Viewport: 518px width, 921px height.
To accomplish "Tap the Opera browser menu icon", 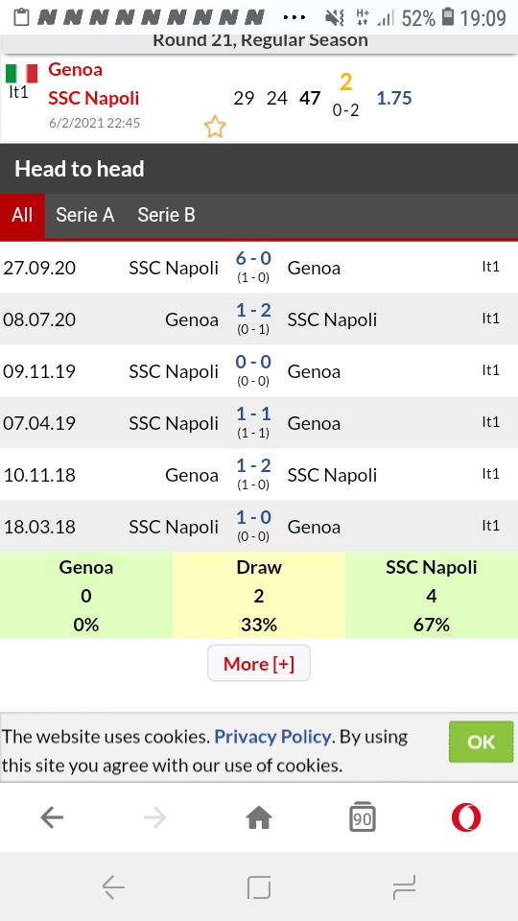I will pyautogui.click(x=466, y=817).
